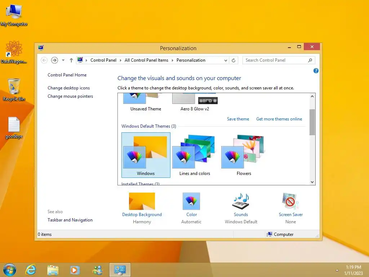Go back with the Back arrow

coord(44,60)
